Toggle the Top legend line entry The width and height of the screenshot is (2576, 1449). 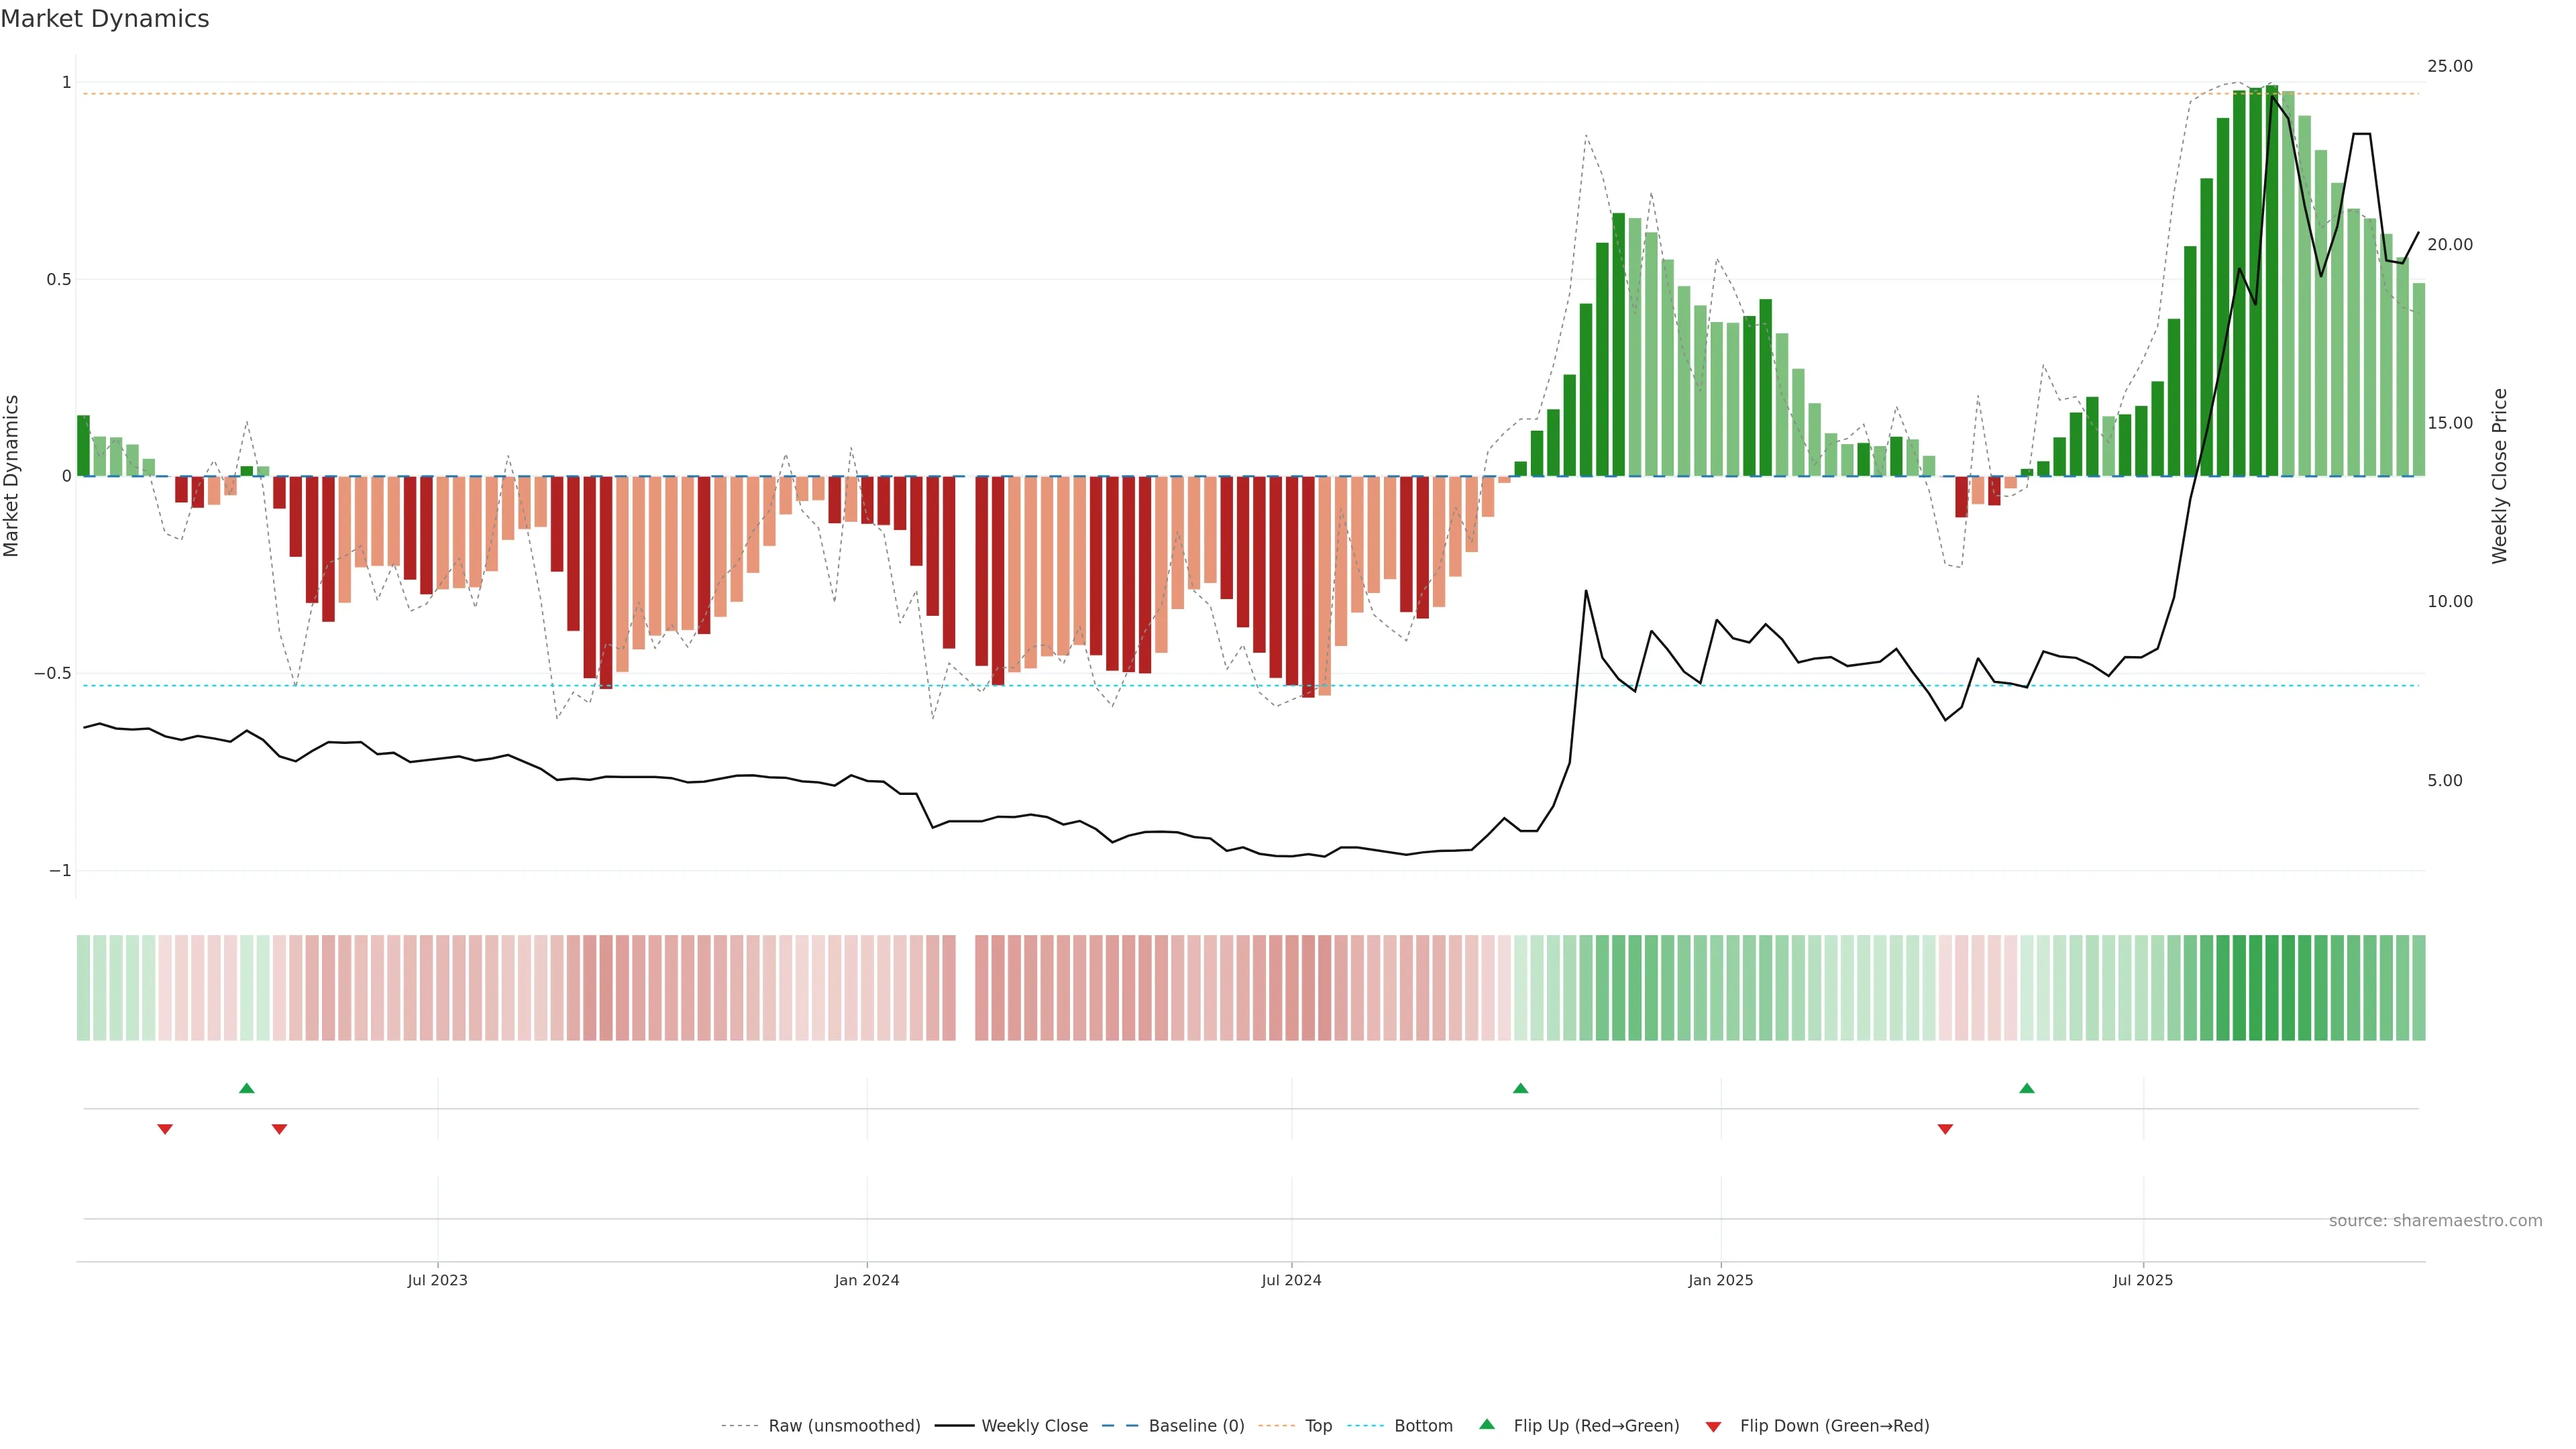(1318, 1426)
